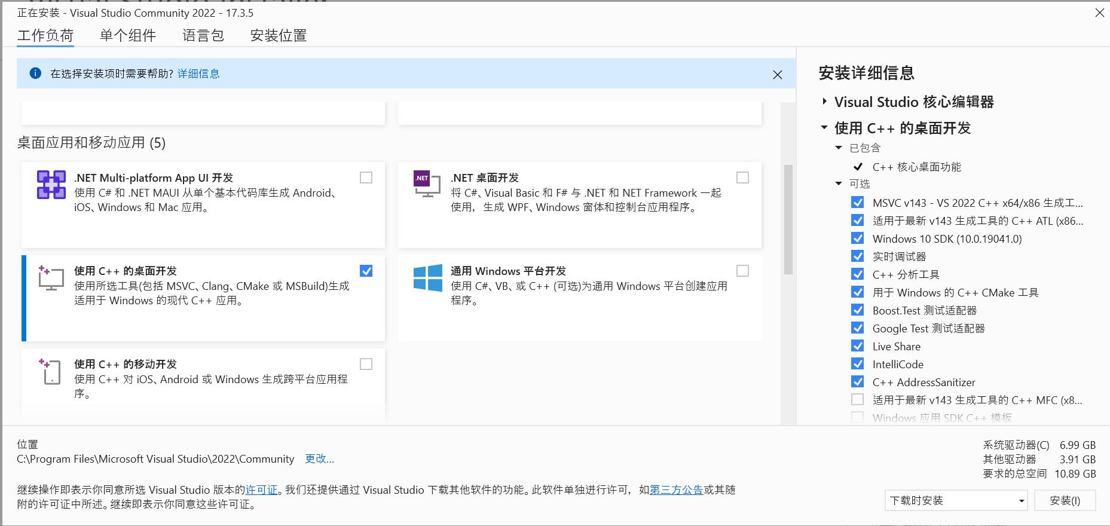The width and height of the screenshot is (1110, 526).
Task: Click the 系统驱动器(C) 6.99 GB value
Action: (1078, 445)
